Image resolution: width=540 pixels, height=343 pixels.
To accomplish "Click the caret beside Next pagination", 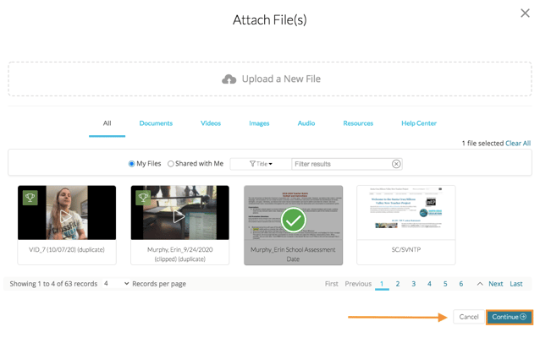I will [x=480, y=284].
